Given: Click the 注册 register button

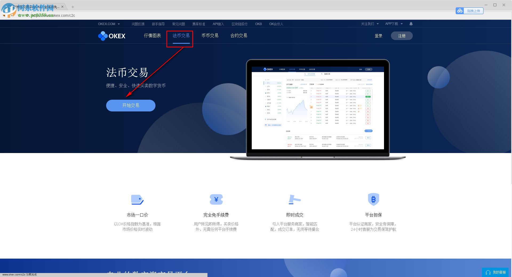Looking at the screenshot, I should pyautogui.click(x=402, y=36).
